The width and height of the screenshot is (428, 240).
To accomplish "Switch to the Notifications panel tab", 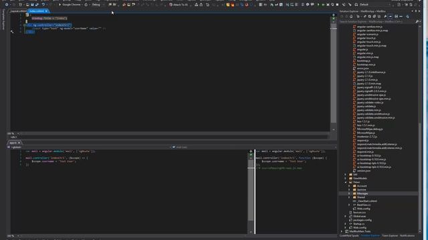I will click(407, 235).
